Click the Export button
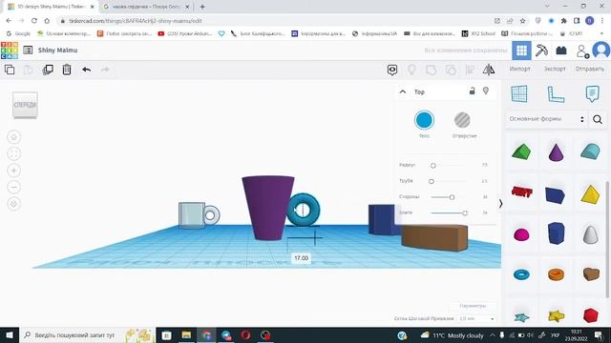Viewport: 611px width, 343px height. [555, 69]
